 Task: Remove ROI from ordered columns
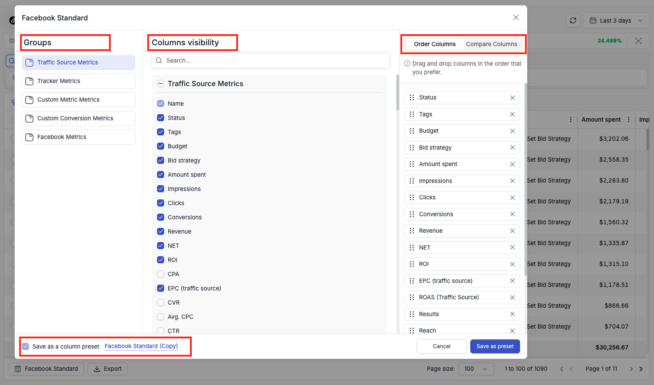(x=513, y=264)
